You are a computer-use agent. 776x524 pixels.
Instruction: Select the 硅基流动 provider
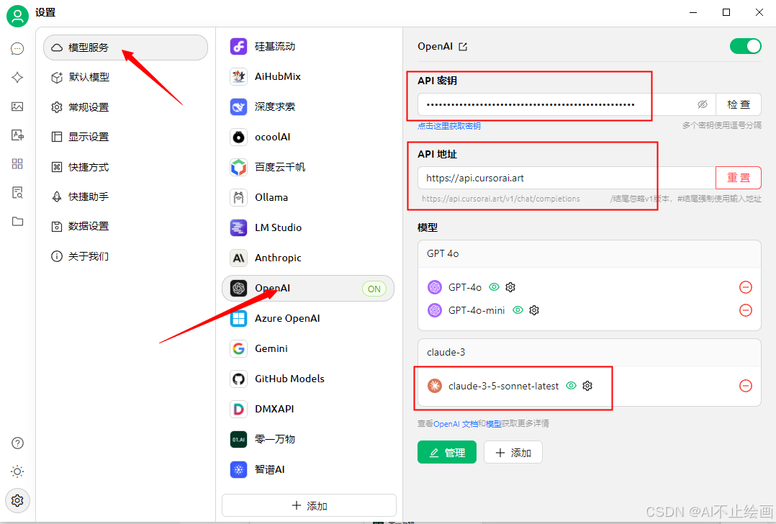click(x=308, y=47)
